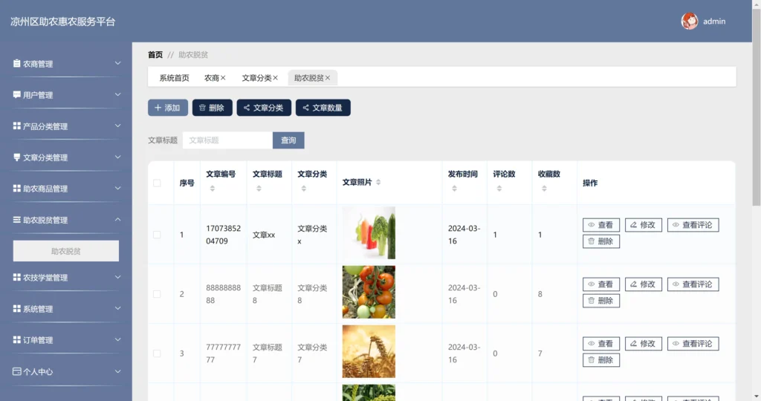This screenshot has height=401, width=761.
Task: Click 删除 for row 文章xx
Action: pos(600,241)
